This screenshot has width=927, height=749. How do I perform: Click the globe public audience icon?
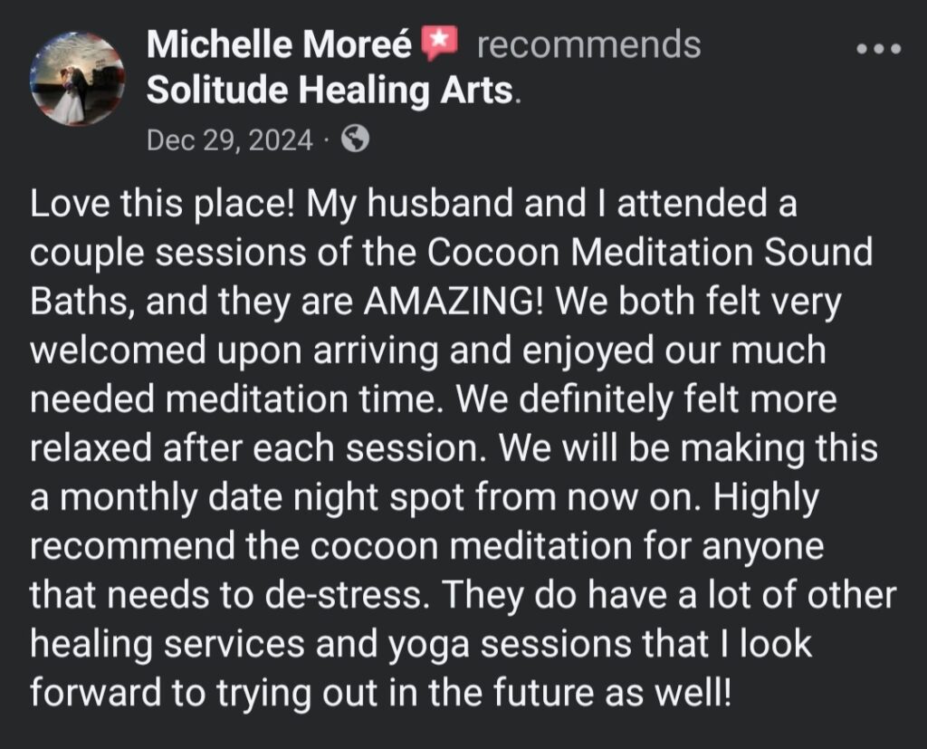(x=356, y=139)
